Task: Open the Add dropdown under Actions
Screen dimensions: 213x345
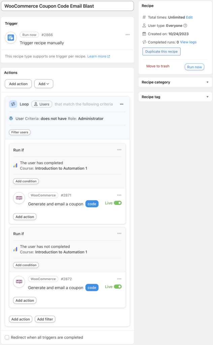Action: point(44,84)
